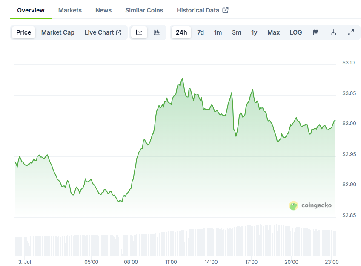Open Live Chart external link

click(x=103, y=32)
